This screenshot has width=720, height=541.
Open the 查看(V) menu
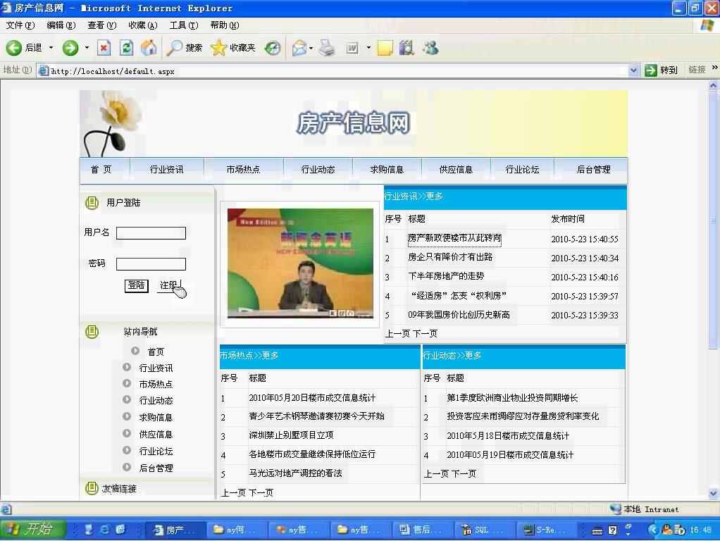102,25
